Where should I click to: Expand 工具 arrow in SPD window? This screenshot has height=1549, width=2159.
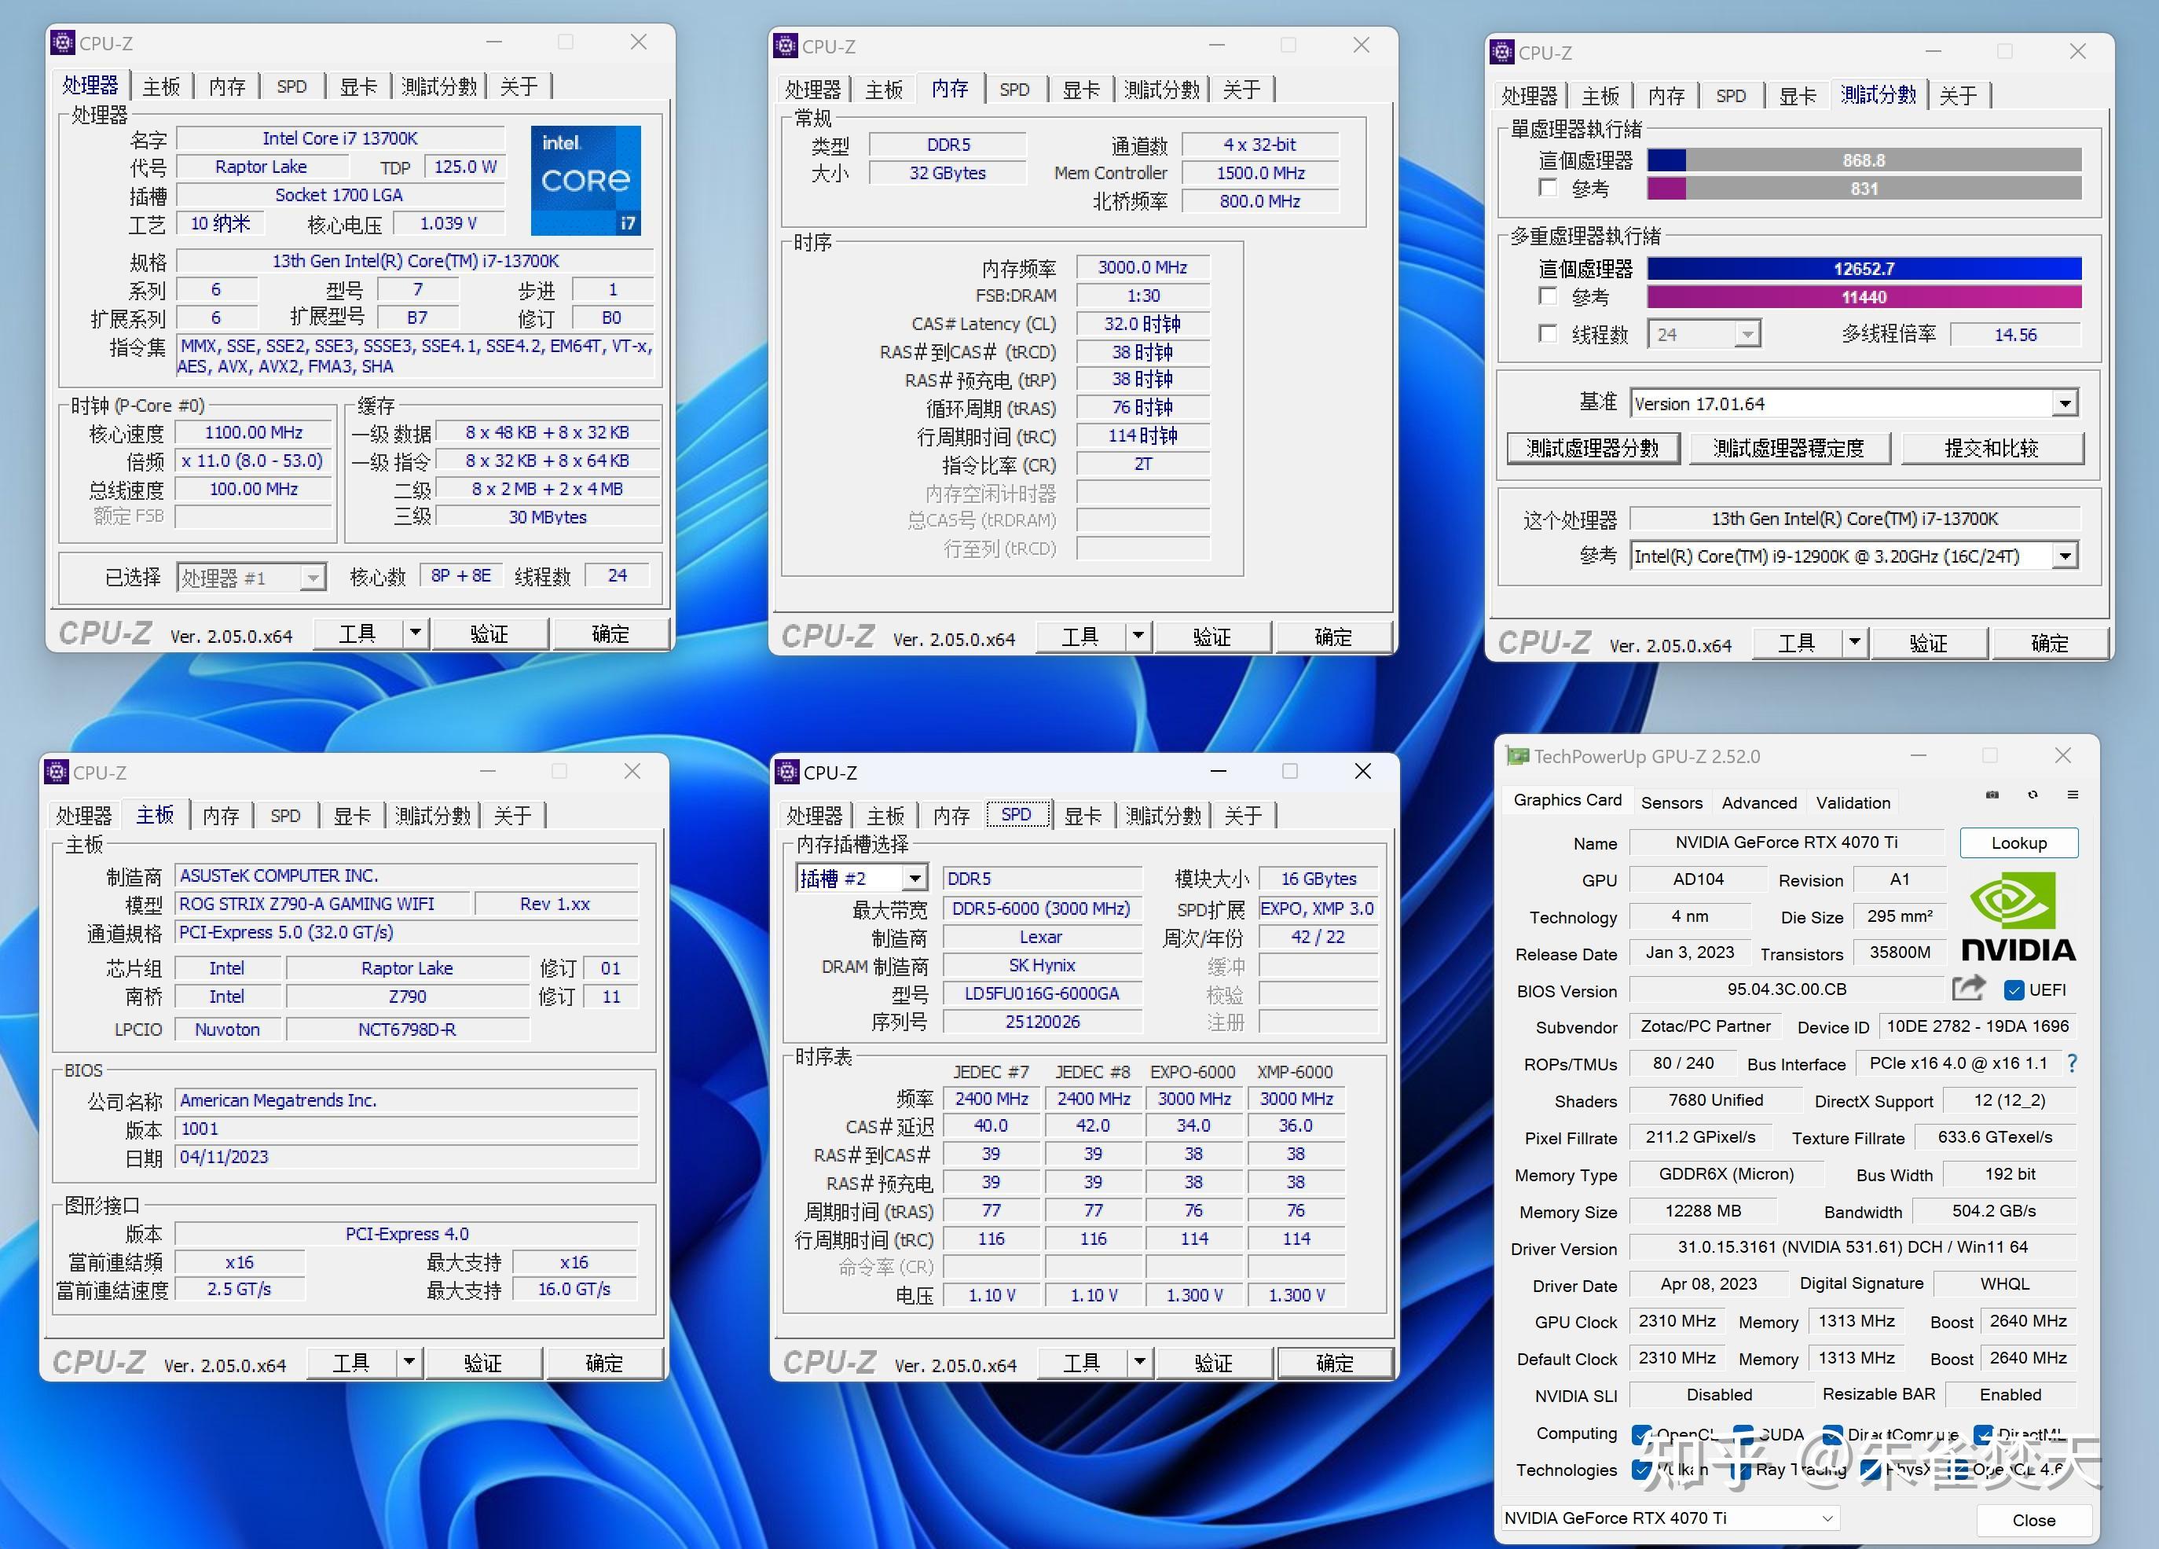(x=1139, y=1364)
